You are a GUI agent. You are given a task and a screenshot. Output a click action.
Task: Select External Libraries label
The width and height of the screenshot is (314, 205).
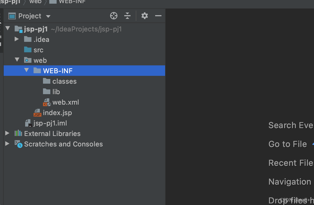[52, 133]
